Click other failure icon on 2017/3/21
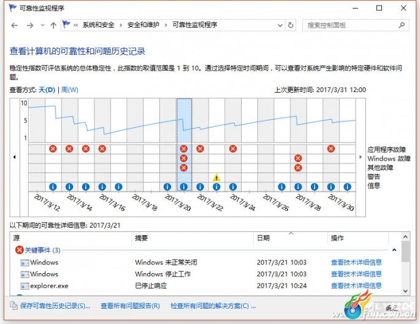Screen dimensions: 420x324 tap(184, 168)
